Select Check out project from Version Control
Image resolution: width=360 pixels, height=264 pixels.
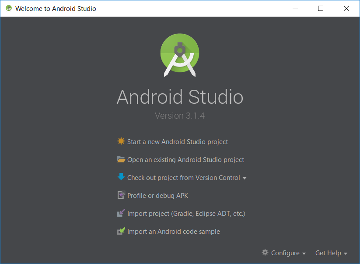pyautogui.click(x=183, y=178)
